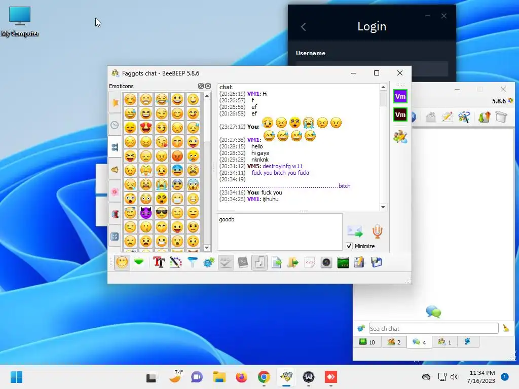
Task: Click the send file document icon
Action: 276,263
